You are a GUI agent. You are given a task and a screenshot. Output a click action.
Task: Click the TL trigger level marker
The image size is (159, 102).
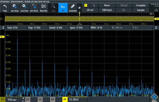pyautogui.click(x=156, y=19)
